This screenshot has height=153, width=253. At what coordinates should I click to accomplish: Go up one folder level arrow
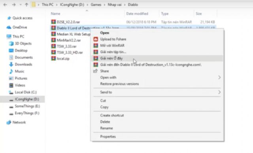pyautogui.click(x=26, y=5)
